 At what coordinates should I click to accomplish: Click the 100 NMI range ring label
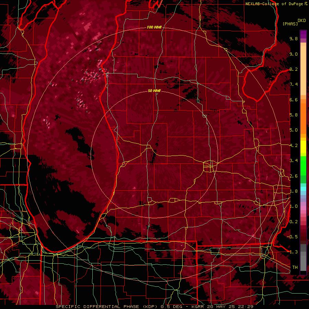[154, 27]
